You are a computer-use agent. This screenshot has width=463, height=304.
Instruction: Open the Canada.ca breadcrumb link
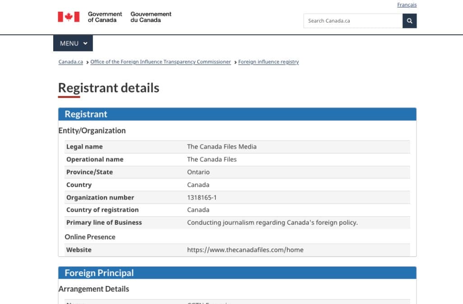click(70, 62)
